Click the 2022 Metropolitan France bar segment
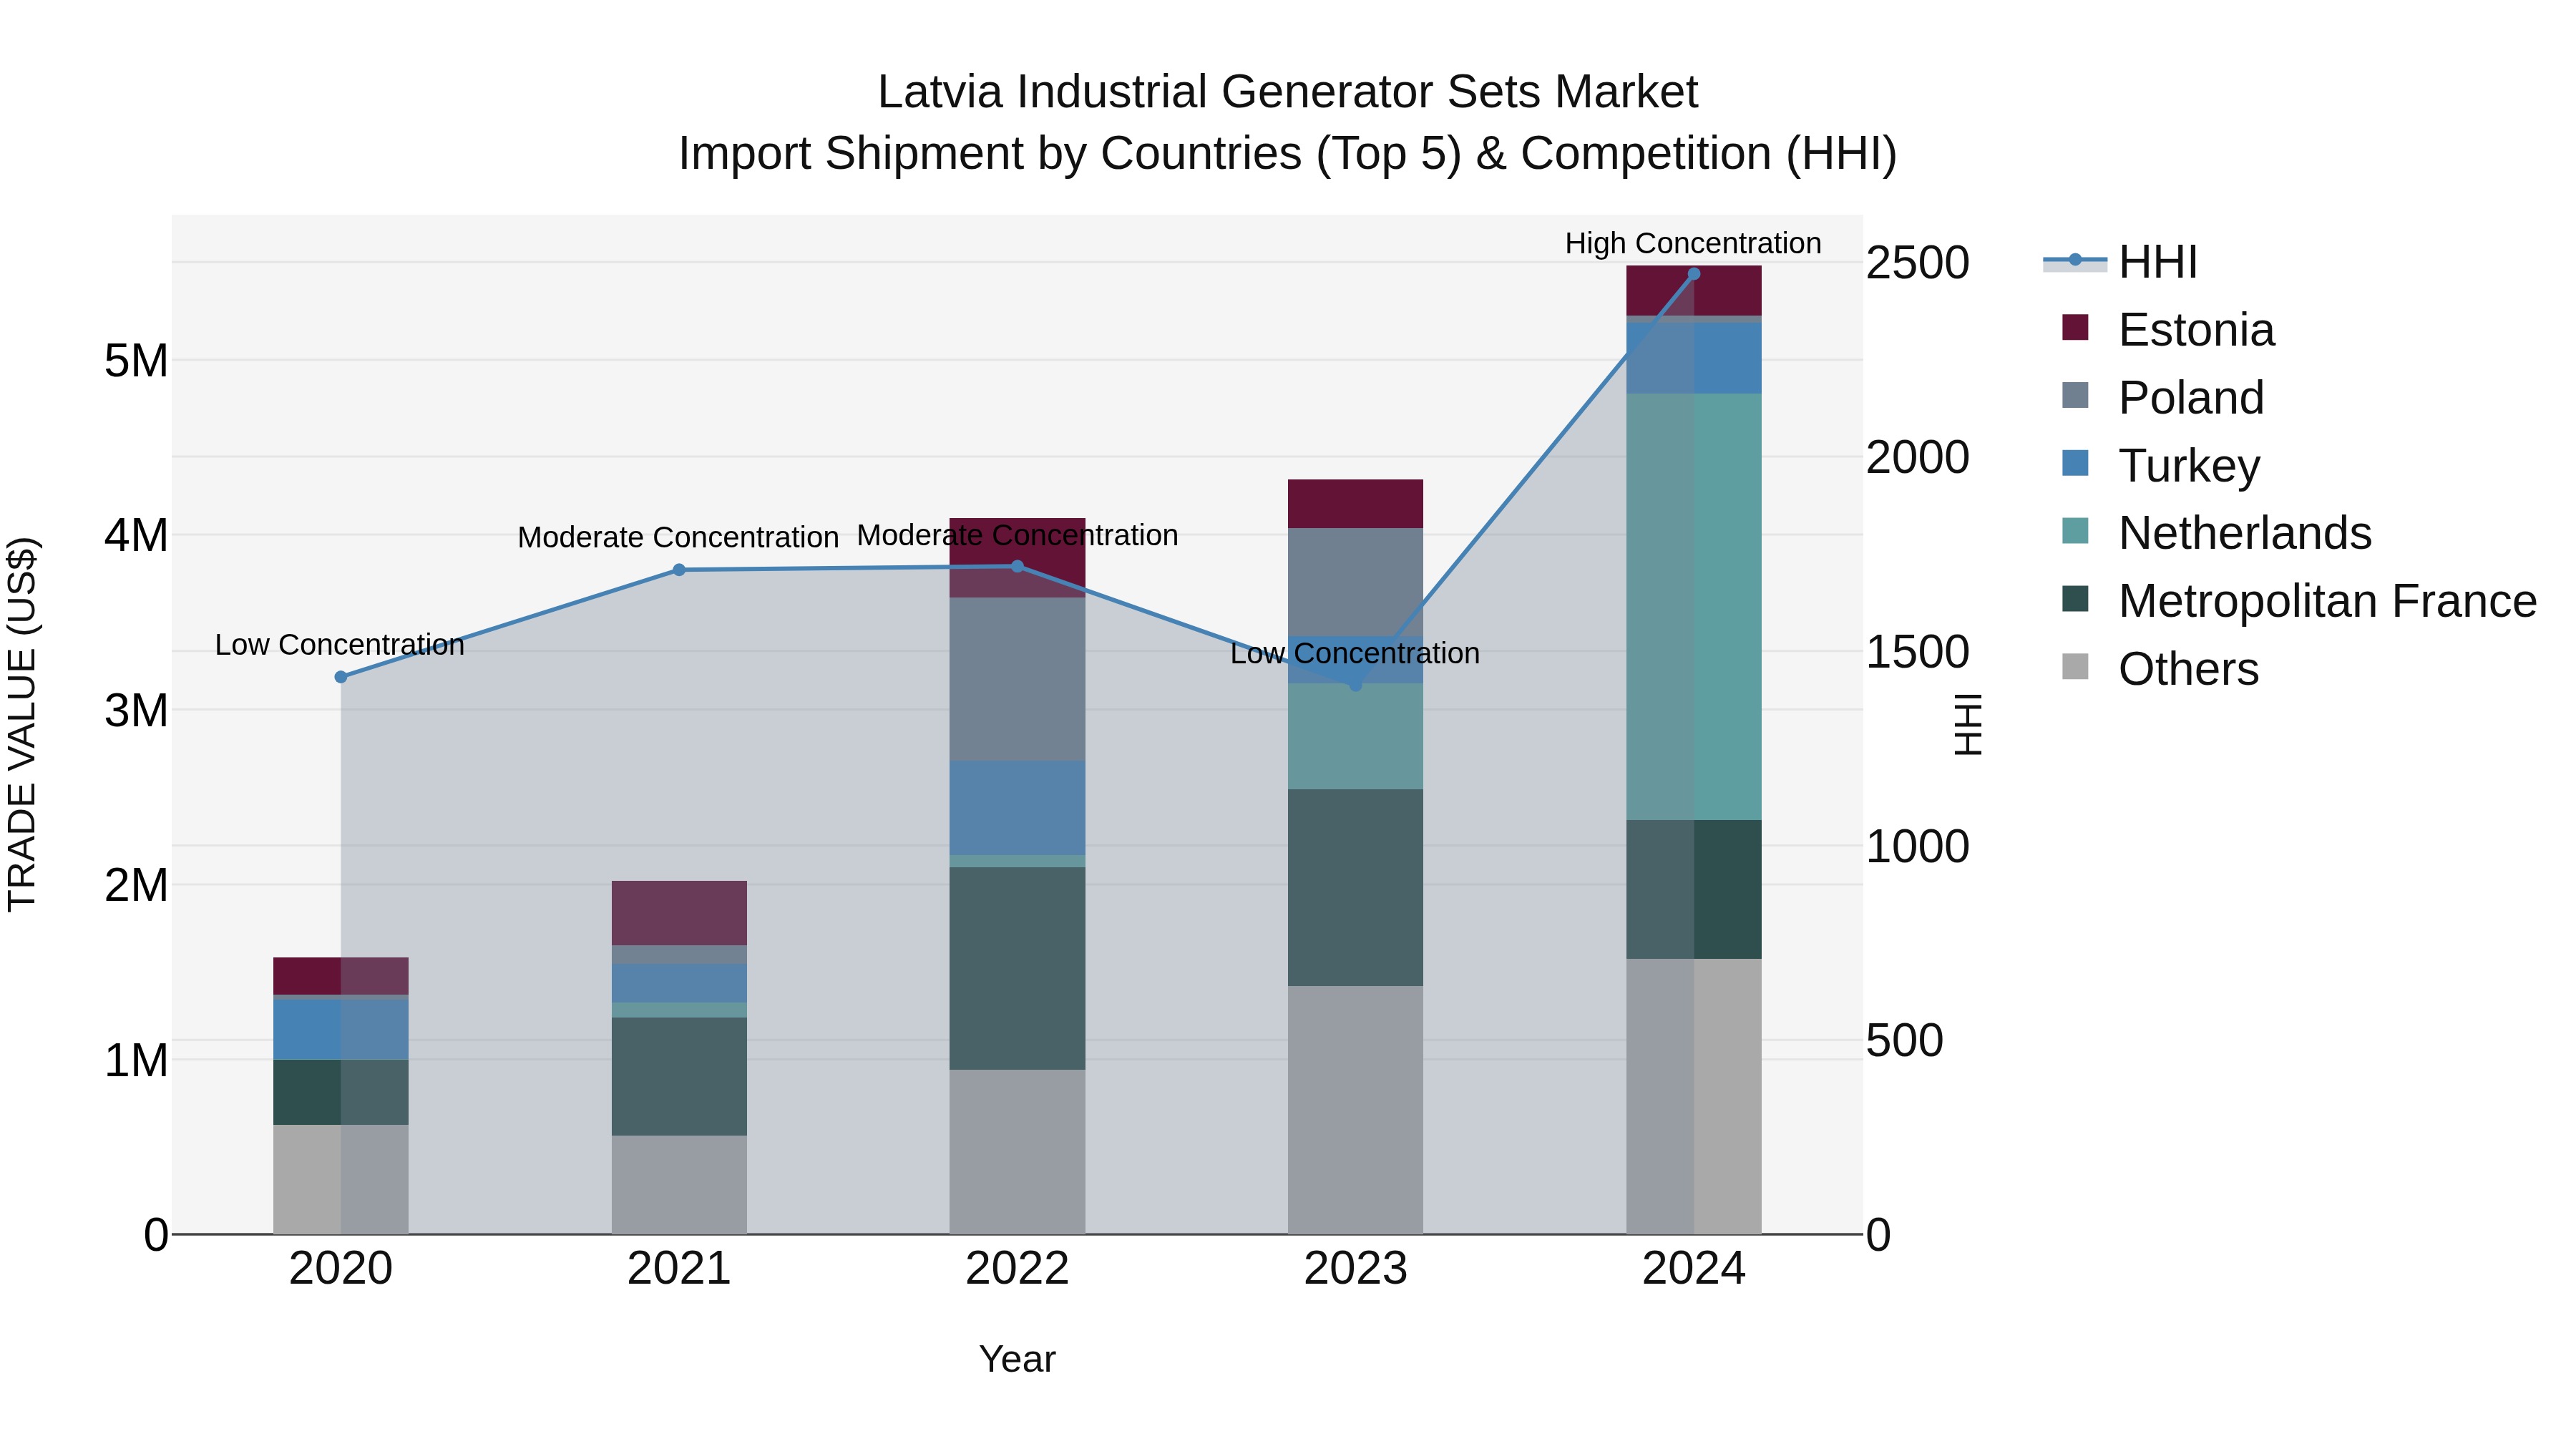The image size is (2576, 1449). pyautogui.click(x=1017, y=969)
